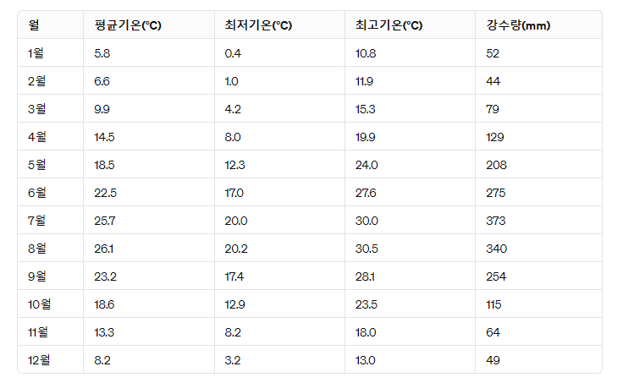Click the 15.3 maximum temperature cell
Screen dimensions: 623x383
coord(365,109)
